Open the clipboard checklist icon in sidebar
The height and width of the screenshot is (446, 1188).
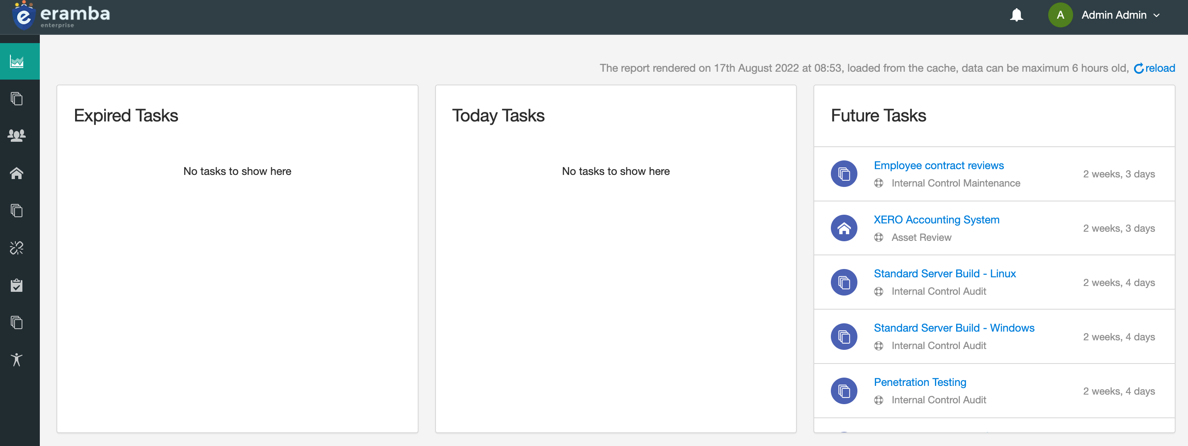coord(17,286)
